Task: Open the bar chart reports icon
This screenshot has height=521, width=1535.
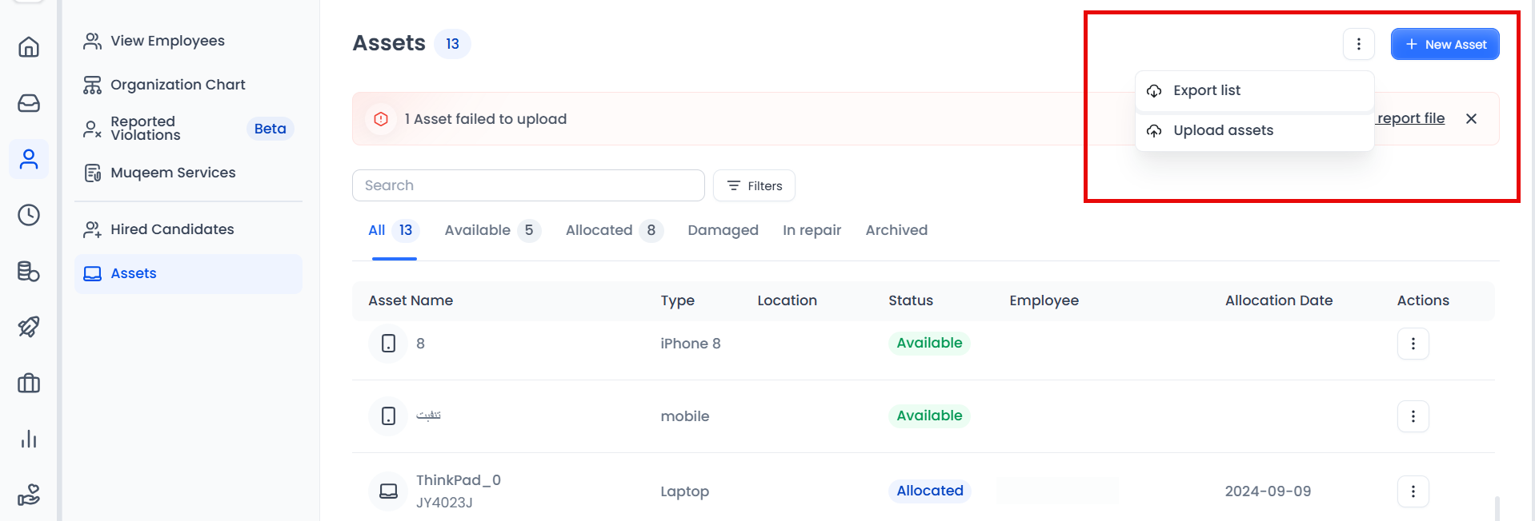Action: 29,439
